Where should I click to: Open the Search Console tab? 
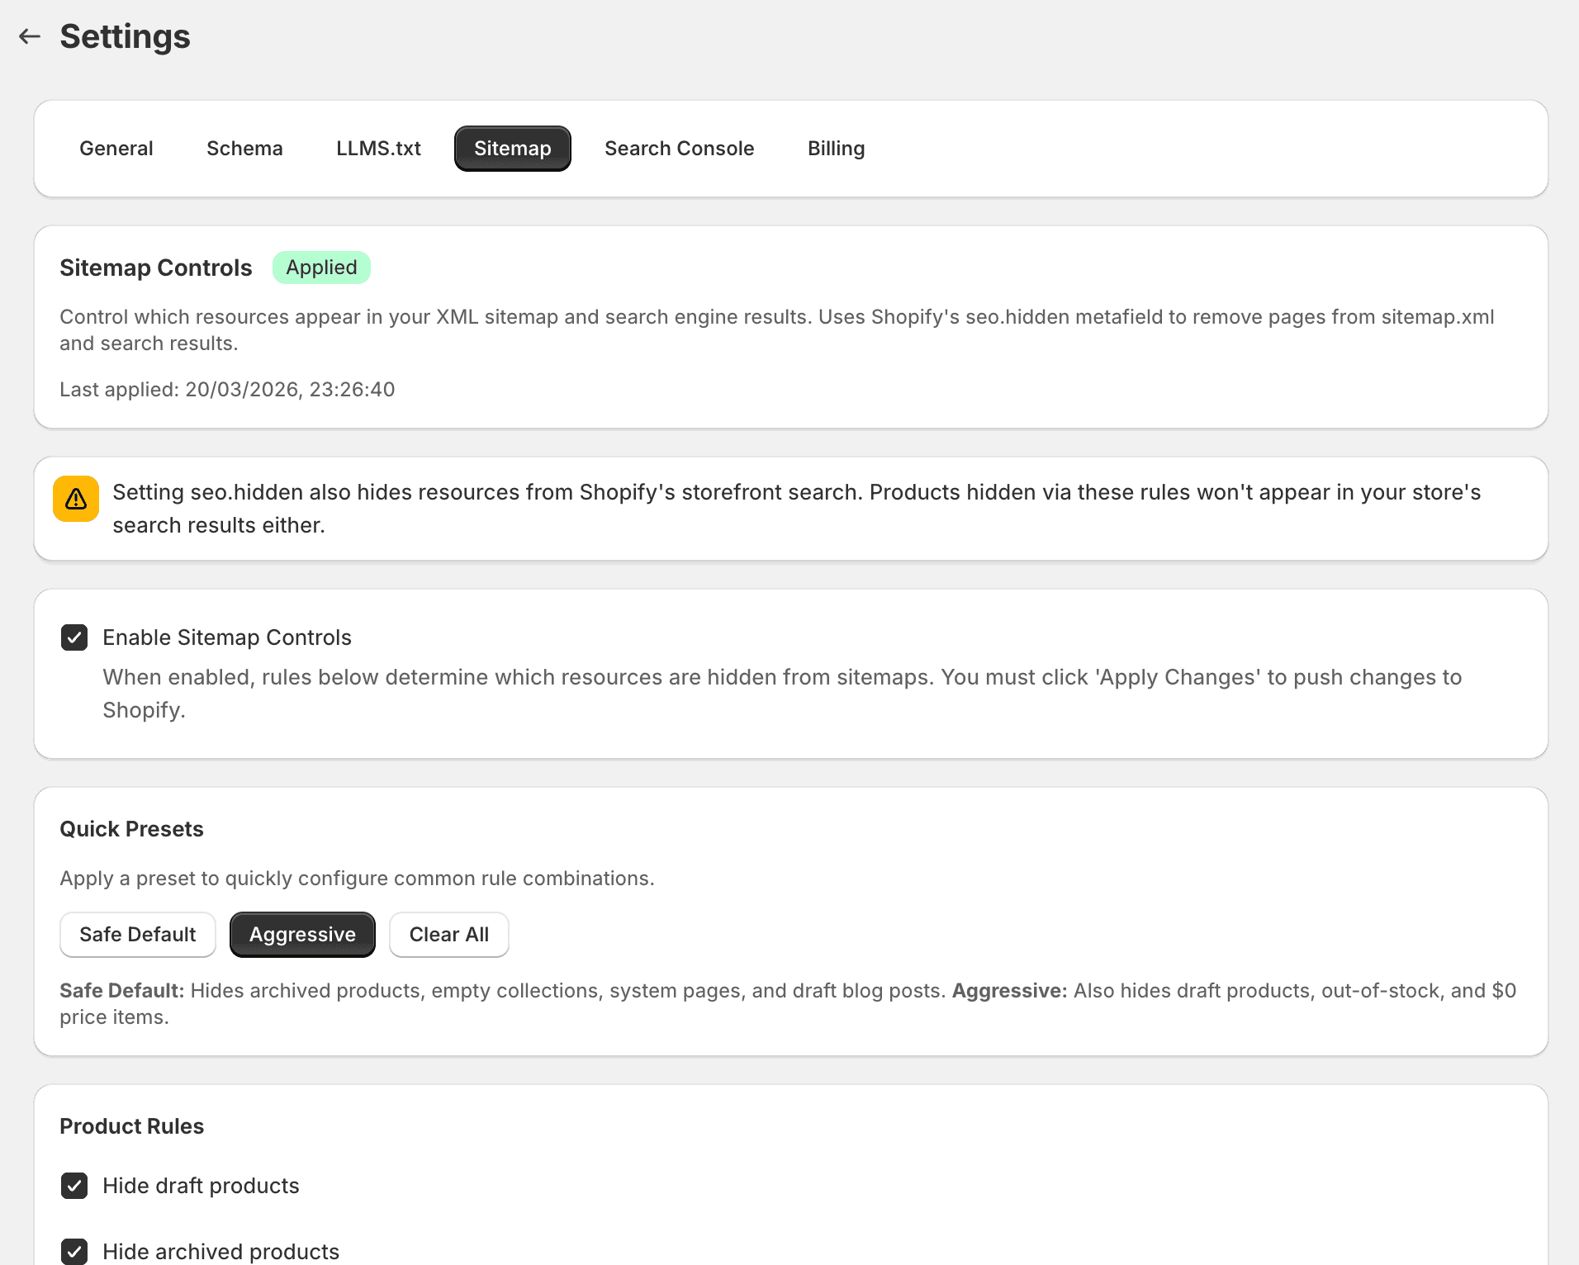point(679,149)
